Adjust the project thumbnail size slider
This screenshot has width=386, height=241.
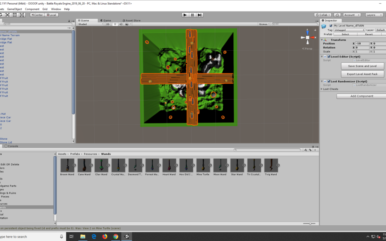(x=310, y=224)
